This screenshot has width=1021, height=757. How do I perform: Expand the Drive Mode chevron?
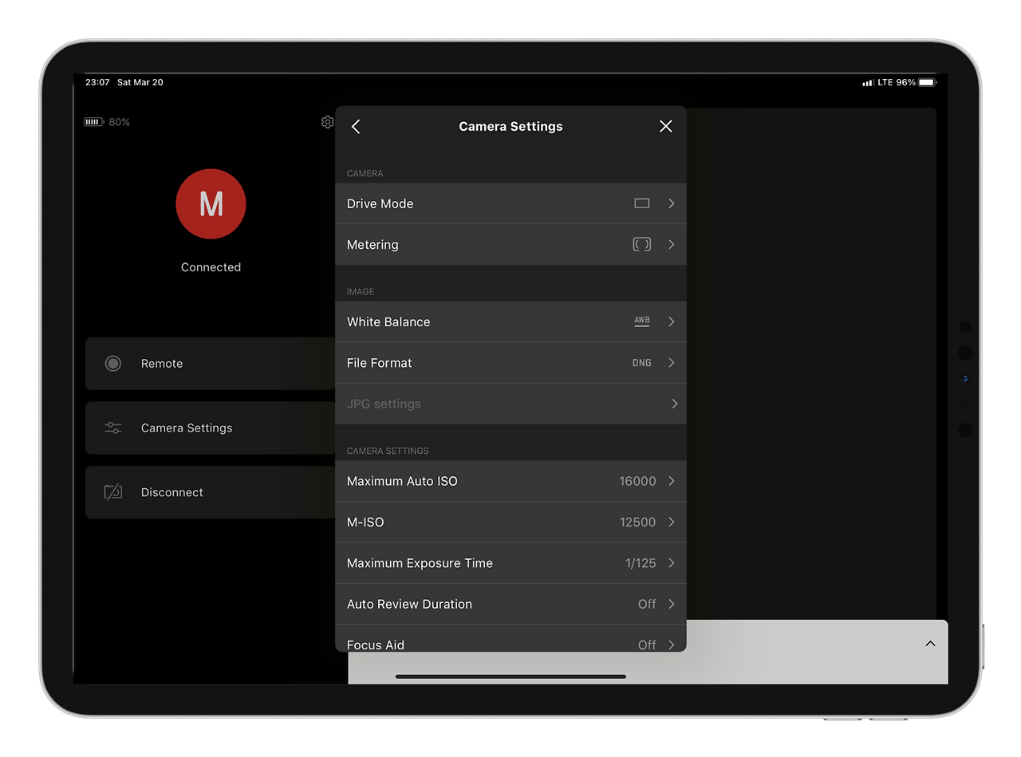(x=672, y=203)
